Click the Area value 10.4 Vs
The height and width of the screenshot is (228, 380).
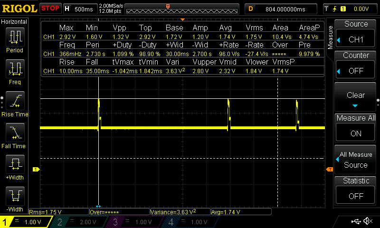(x=282, y=37)
